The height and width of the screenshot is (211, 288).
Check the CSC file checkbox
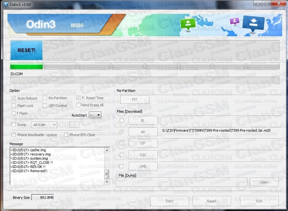(x=122, y=155)
